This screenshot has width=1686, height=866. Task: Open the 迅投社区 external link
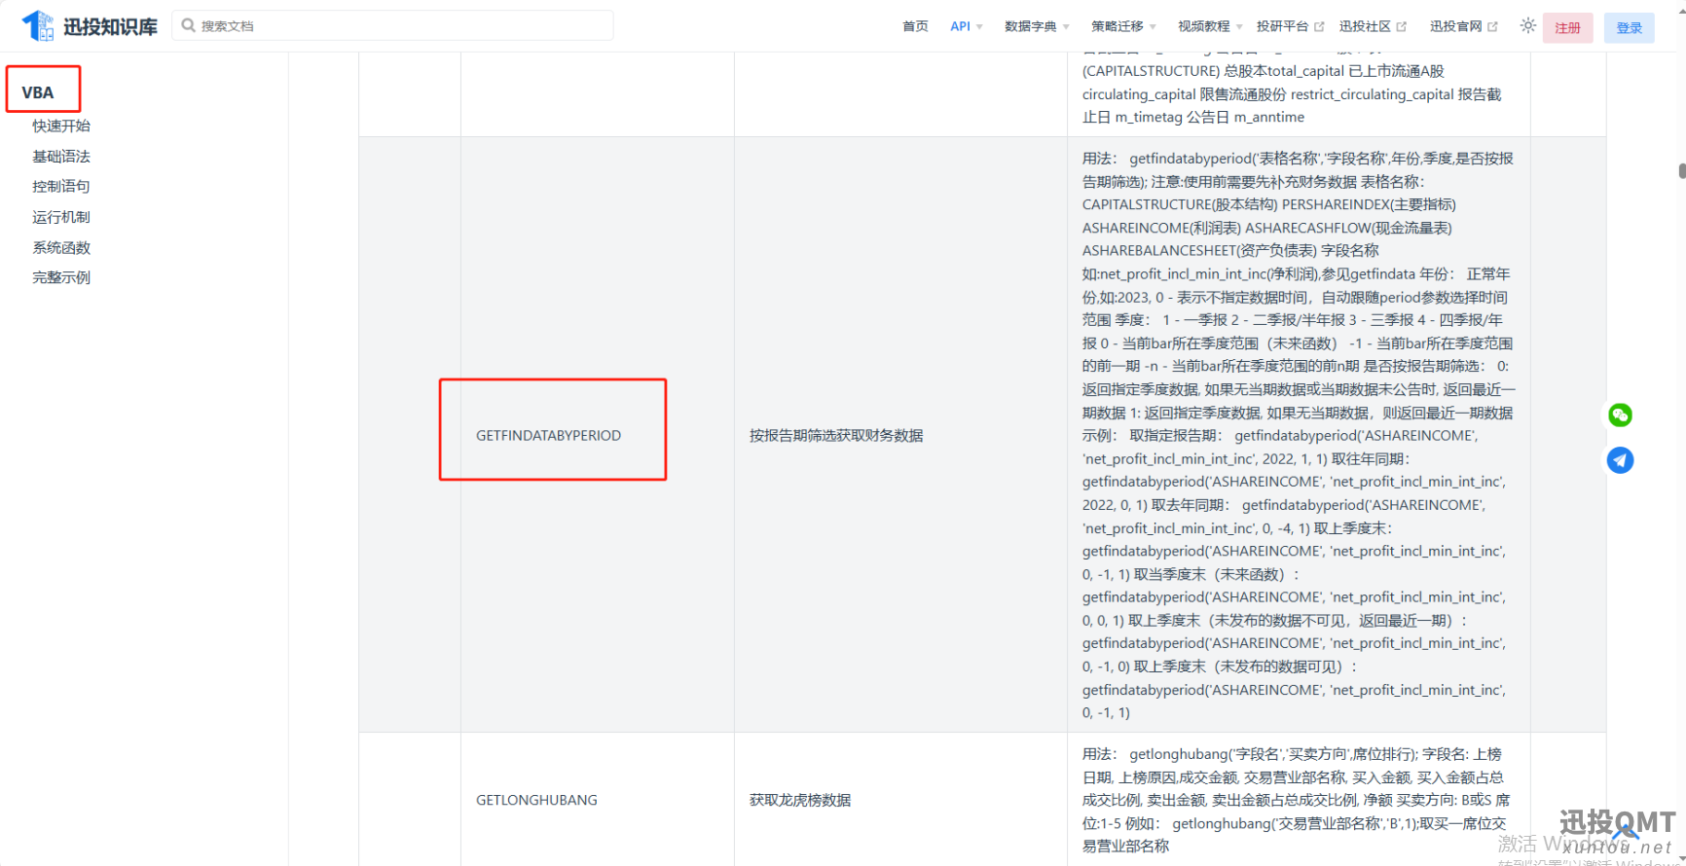point(1373,26)
